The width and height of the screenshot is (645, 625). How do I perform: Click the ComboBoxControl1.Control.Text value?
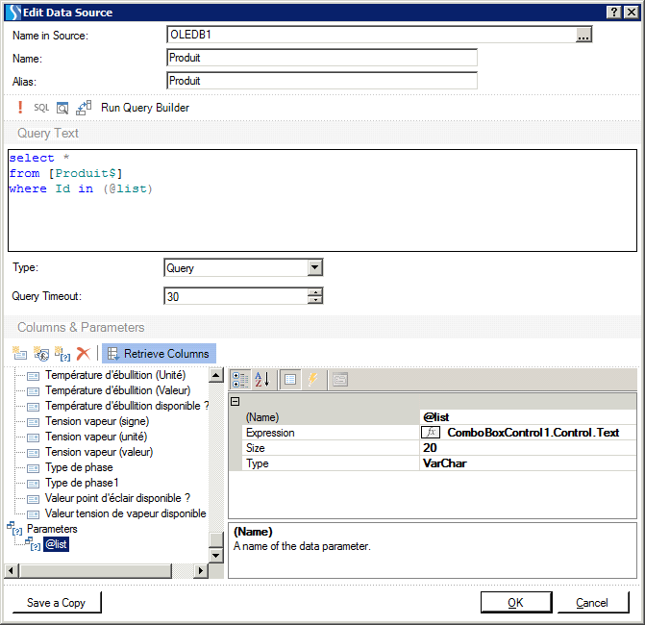[533, 433]
